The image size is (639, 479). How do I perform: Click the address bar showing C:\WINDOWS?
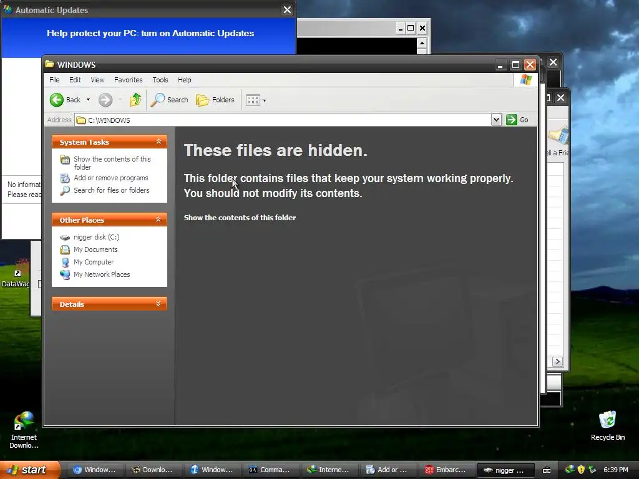pyautogui.click(x=283, y=120)
